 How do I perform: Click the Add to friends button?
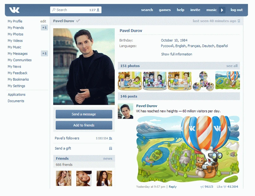[x=84, y=125]
